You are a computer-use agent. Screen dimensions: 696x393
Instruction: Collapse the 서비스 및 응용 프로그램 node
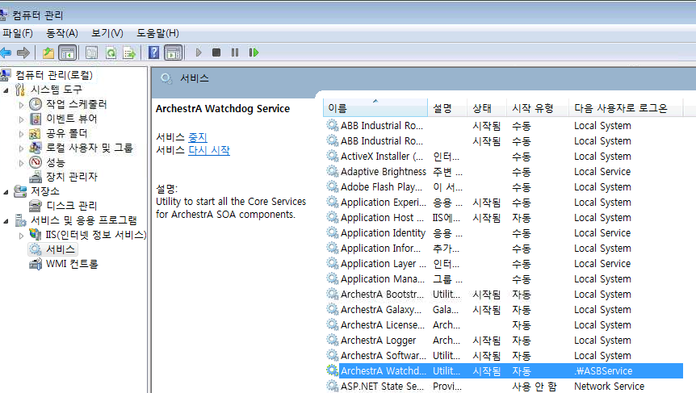(x=6, y=221)
